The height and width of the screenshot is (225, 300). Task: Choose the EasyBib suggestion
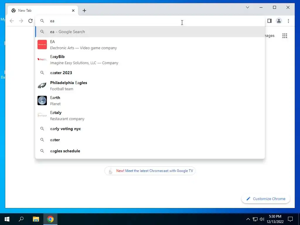pos(150,59)
